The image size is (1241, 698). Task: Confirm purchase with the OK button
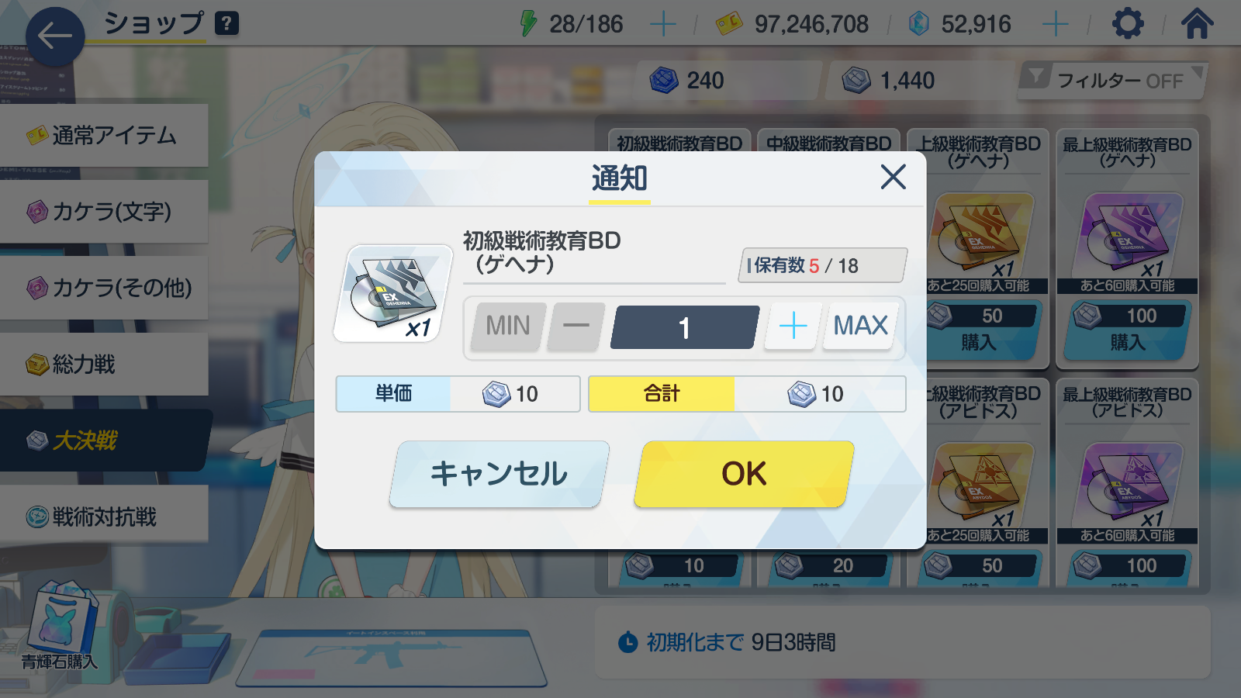[744, 474]
